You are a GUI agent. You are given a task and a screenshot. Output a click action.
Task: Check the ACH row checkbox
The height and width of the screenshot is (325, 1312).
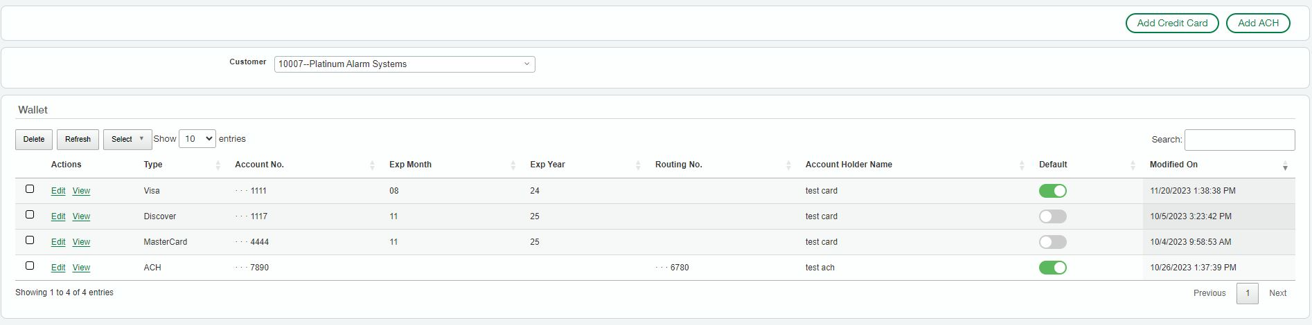click(30, 266)
